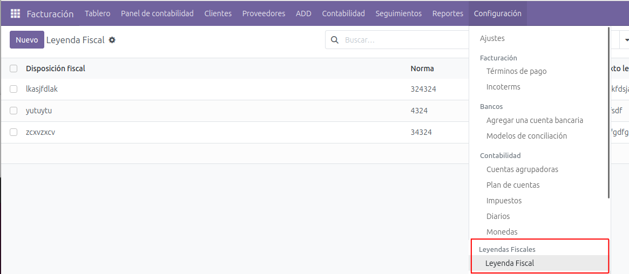The height and width of the screenshot is (274, 629).
Task: Check the box for row lkasjfdlak
Action: pos(13,89)
